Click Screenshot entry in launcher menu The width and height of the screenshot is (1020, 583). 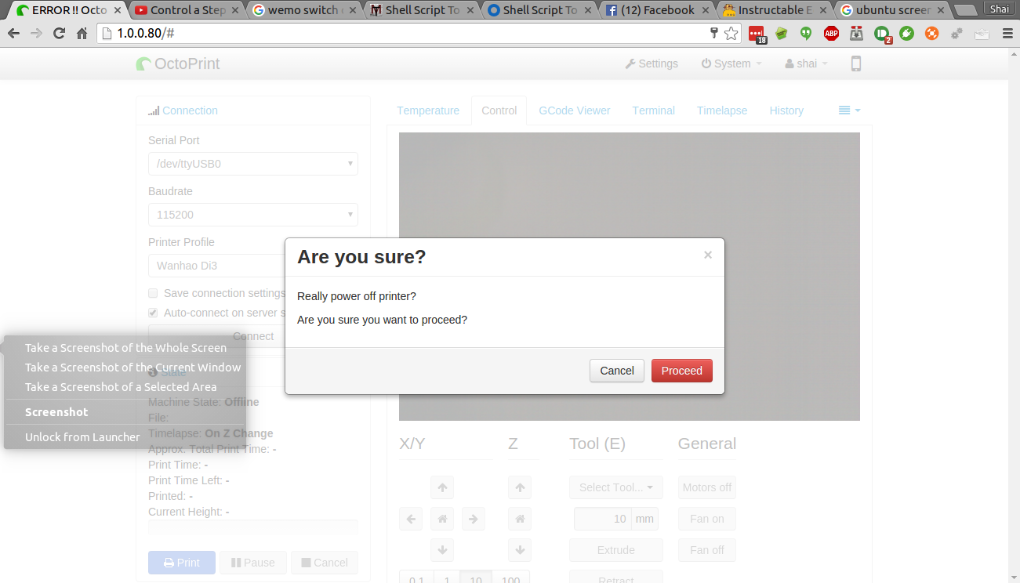125,412
